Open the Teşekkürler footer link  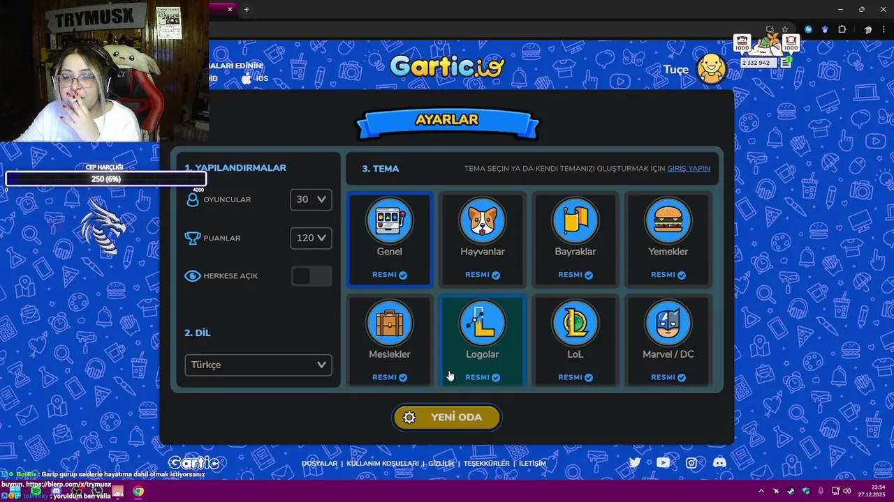(x=487, y=463)
